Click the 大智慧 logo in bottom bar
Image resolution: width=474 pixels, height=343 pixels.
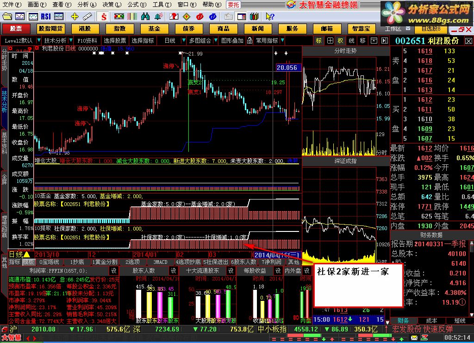[11, 337]
